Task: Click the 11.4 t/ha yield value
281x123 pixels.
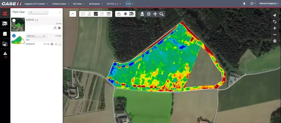Action: coord(58,36)
